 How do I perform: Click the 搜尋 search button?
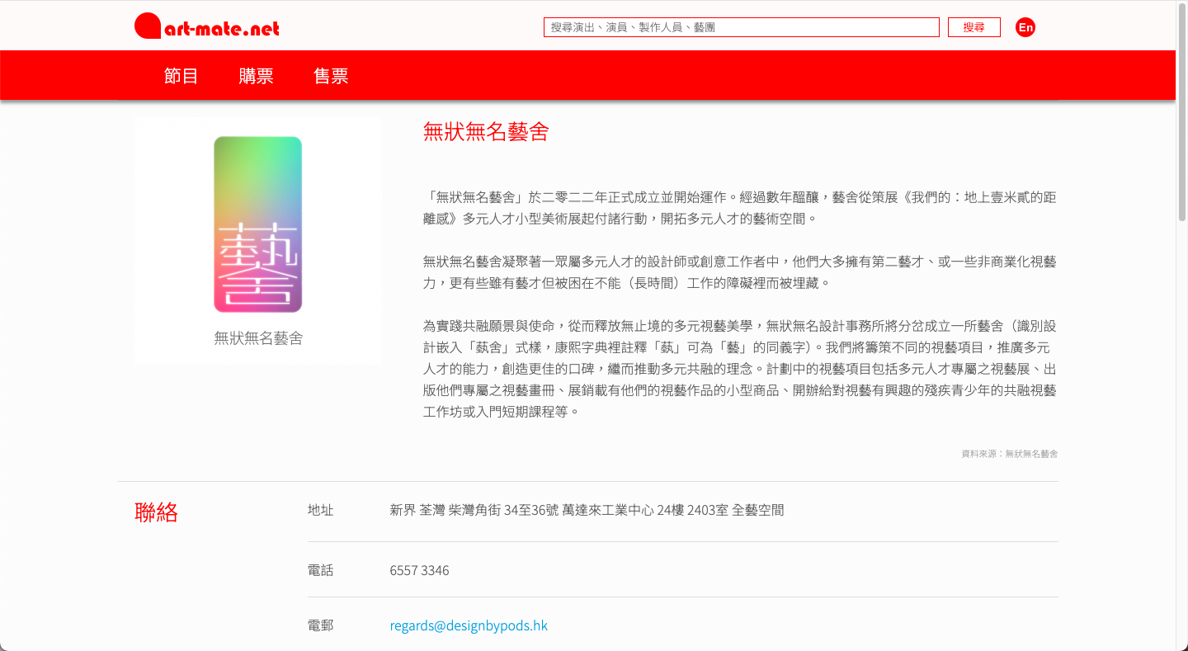tap(974, 27)
